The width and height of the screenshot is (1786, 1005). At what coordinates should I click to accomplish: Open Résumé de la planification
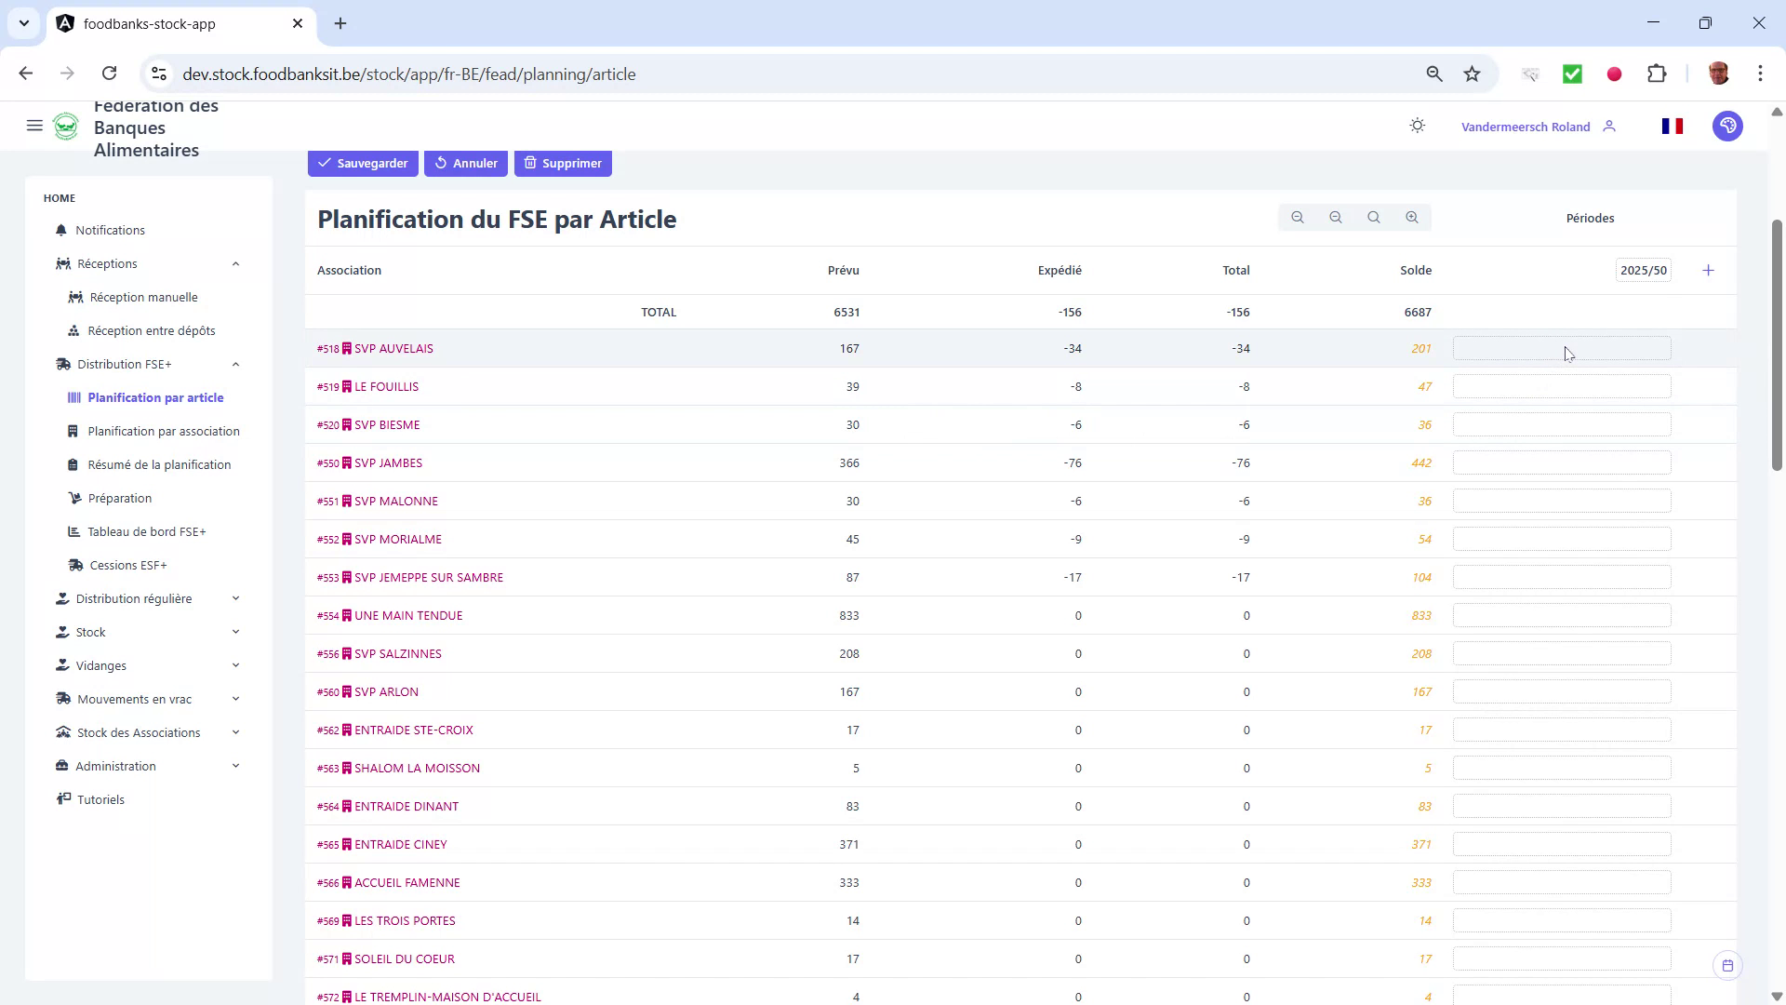pyautogui.click(x=159, y=464)
